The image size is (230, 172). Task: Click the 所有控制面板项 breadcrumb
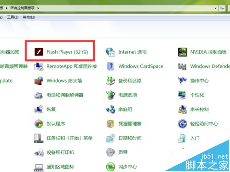23,8
